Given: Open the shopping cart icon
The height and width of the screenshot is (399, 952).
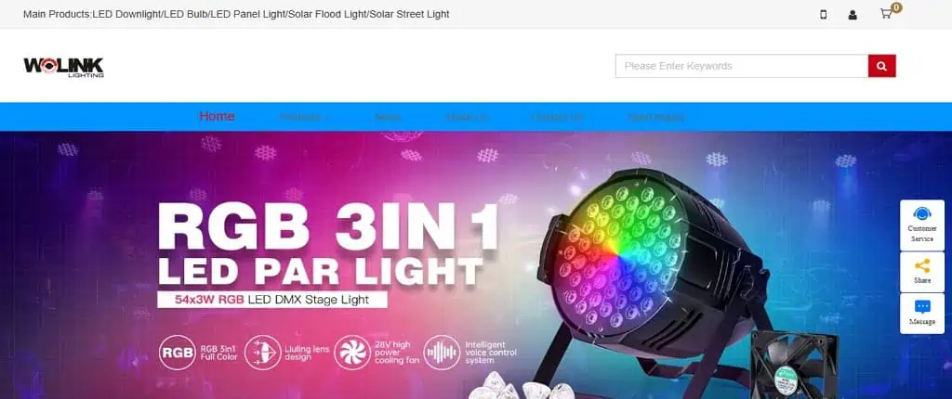Looking at the screenshot, I should coord(886,14).
